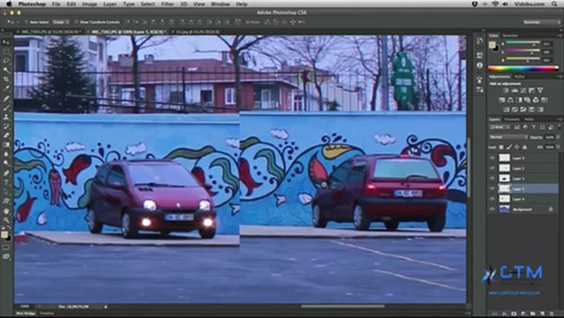Select the Hand tool
The height and width of the screenshot is (318, 564).
6,211
